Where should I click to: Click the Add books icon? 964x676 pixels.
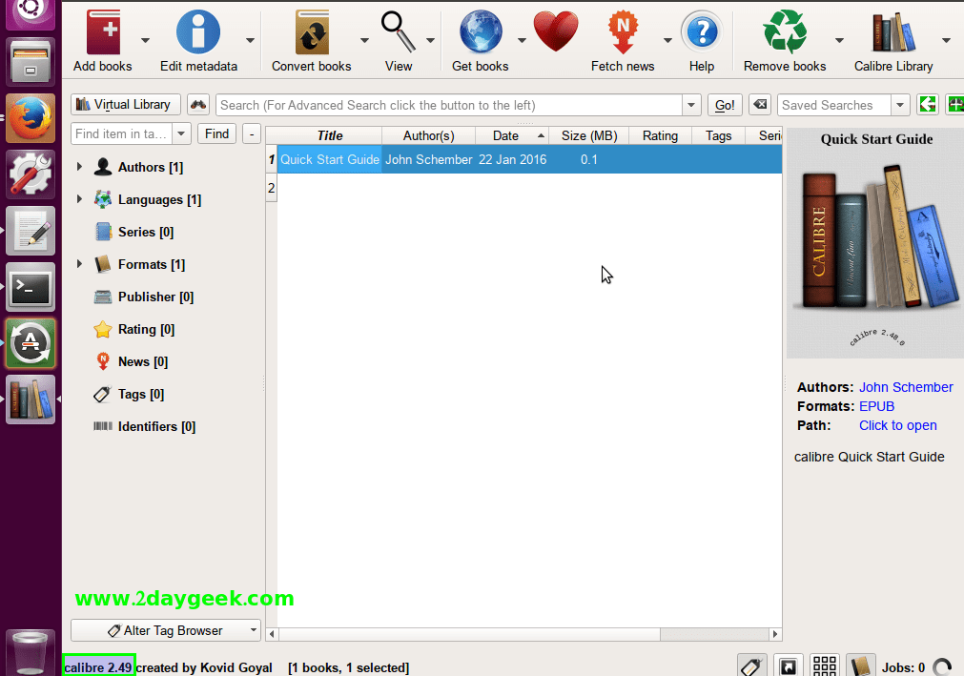pos(103,32)
